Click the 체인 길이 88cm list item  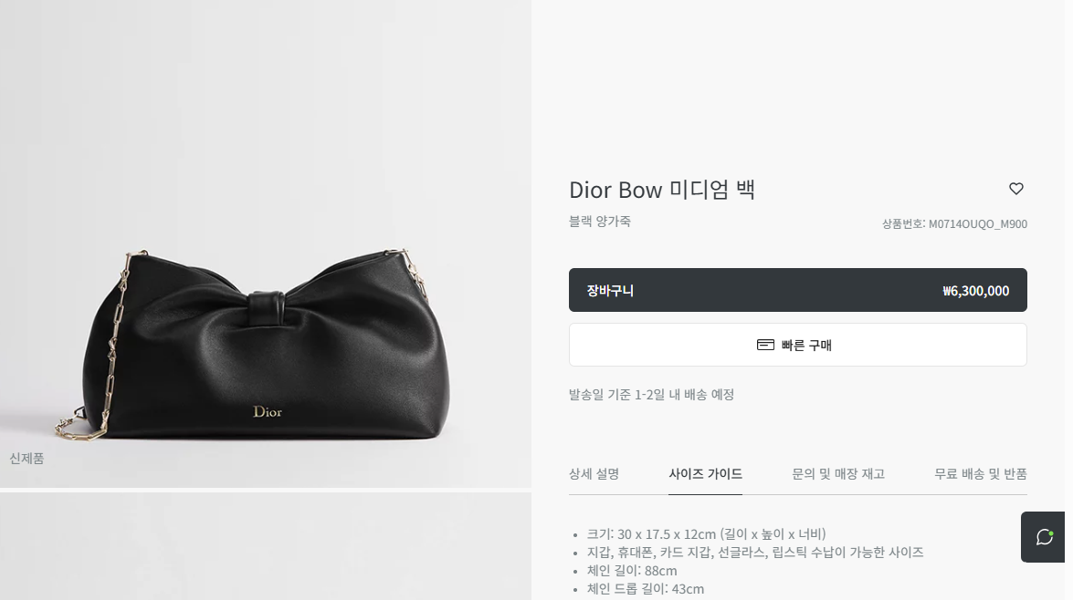[632, 571]
